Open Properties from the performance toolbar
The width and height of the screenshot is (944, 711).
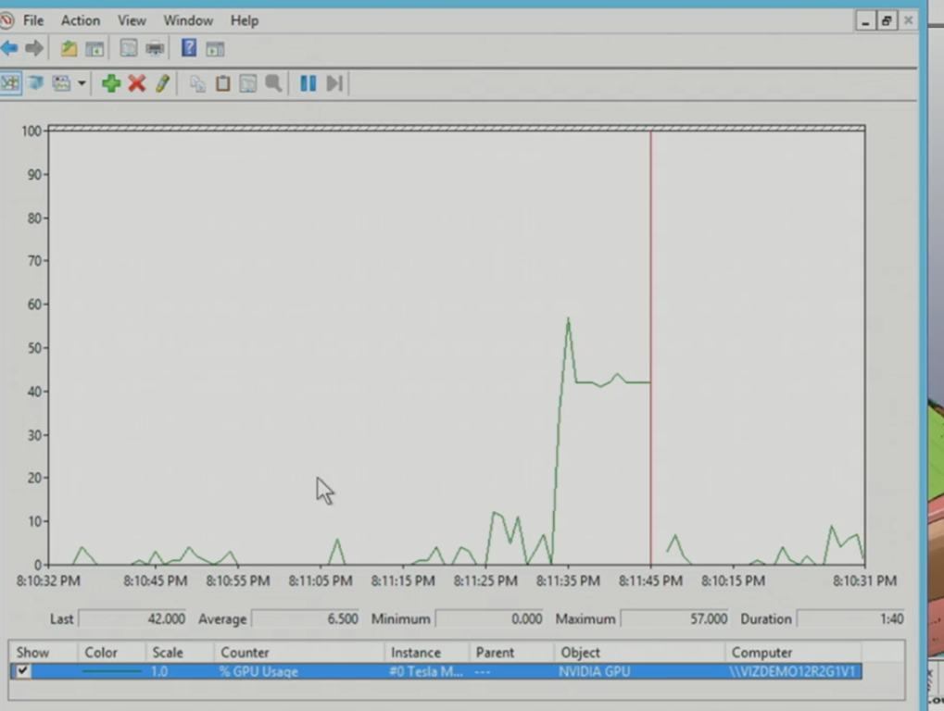point(248,83)
